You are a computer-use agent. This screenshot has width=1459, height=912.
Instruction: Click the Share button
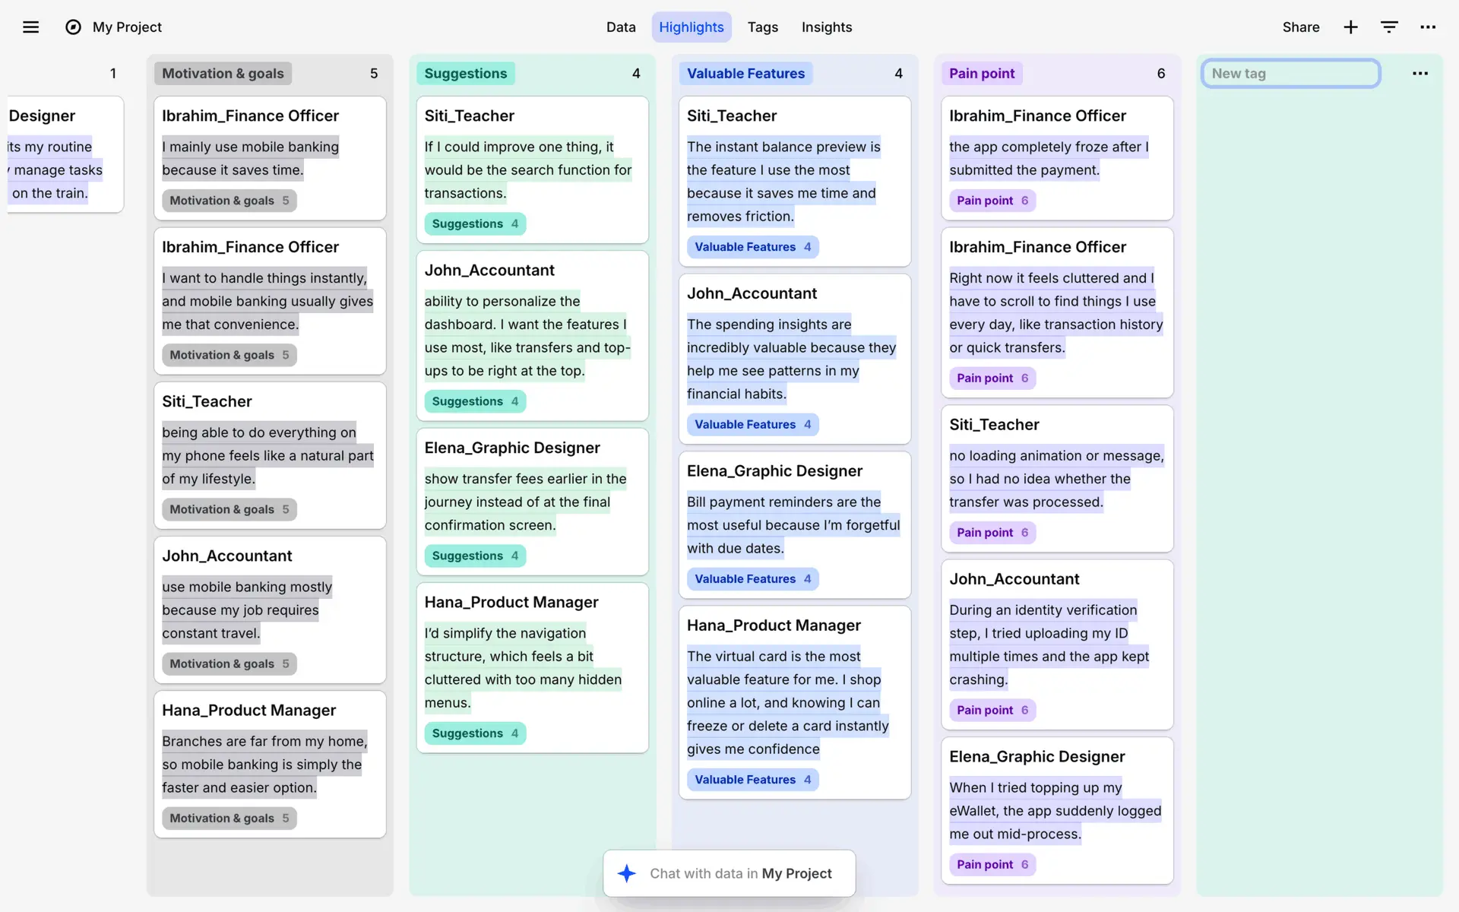pyautogui.click(x=1300, y=27)
